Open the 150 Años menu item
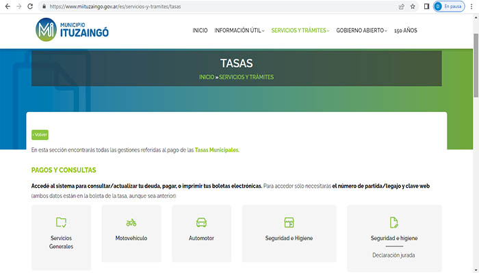The width and height of the screenshot is (479, 273). pos(405,31)
